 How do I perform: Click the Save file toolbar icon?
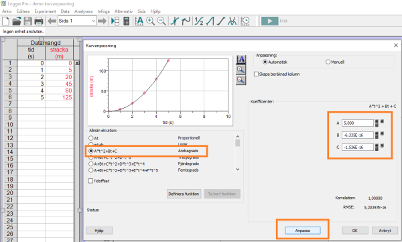click(27, 21)
